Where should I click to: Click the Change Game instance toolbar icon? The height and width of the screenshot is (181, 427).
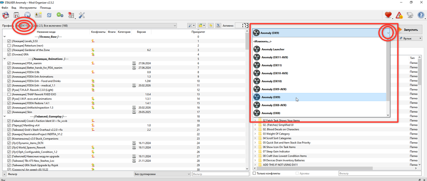[x=6, y=15]
